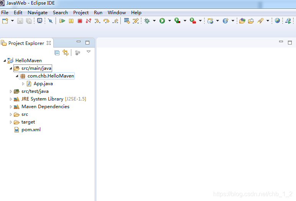
Task: Toggle Skip All Breakpoints icon
Action: coord(50,21)
